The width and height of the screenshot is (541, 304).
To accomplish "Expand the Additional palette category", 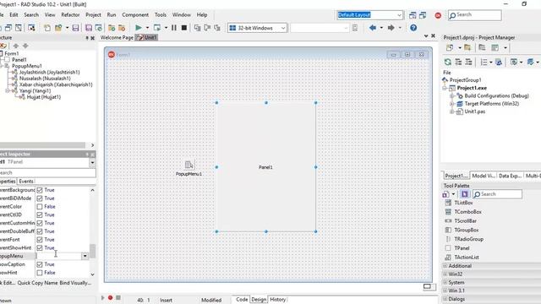I will [445, 266].
